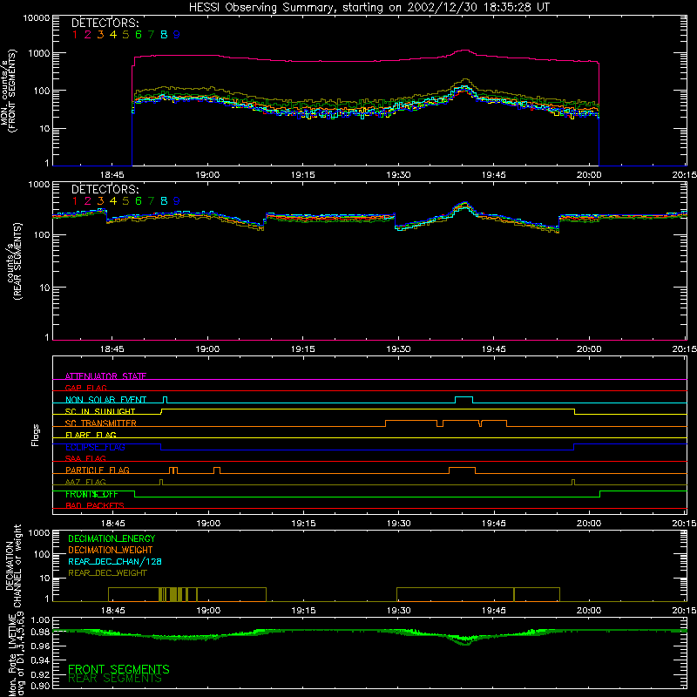Click detector number 7 in rear segments legend

click(x=151, y=201)
